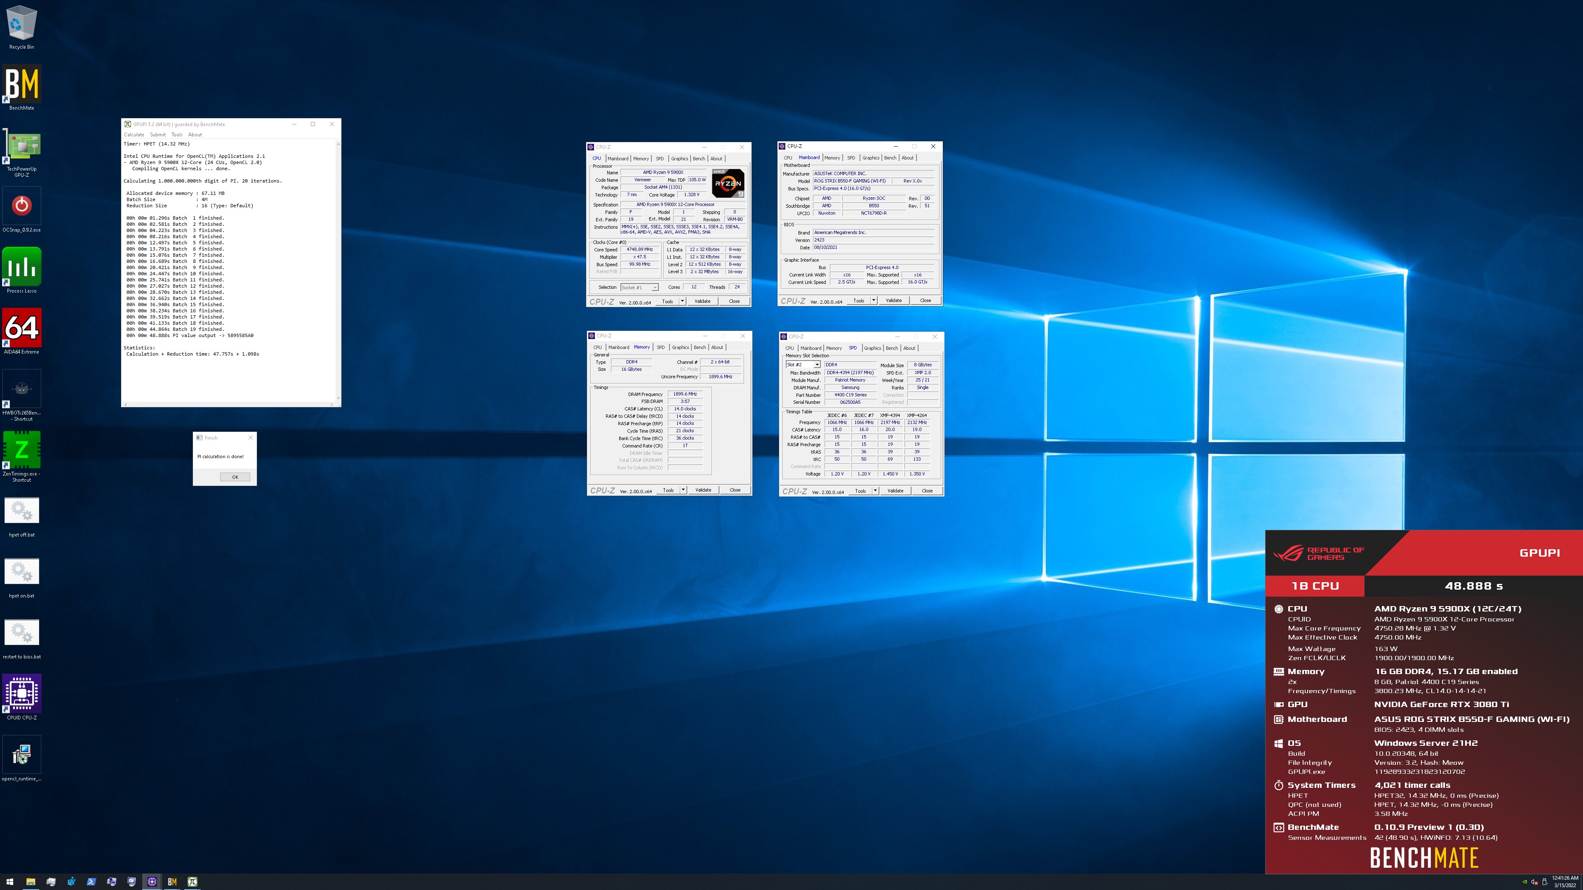Open Tools dropdown arrow in CPU-Z SPD window
The height and width of the screenshot is (890, 1583).
[875, 491]
